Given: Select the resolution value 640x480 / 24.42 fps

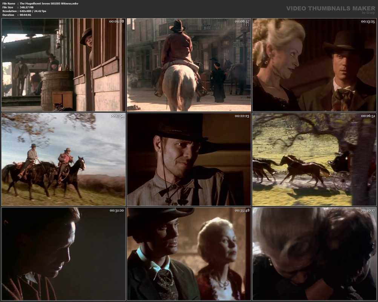Looking at the screenshot, I should 33,11.
